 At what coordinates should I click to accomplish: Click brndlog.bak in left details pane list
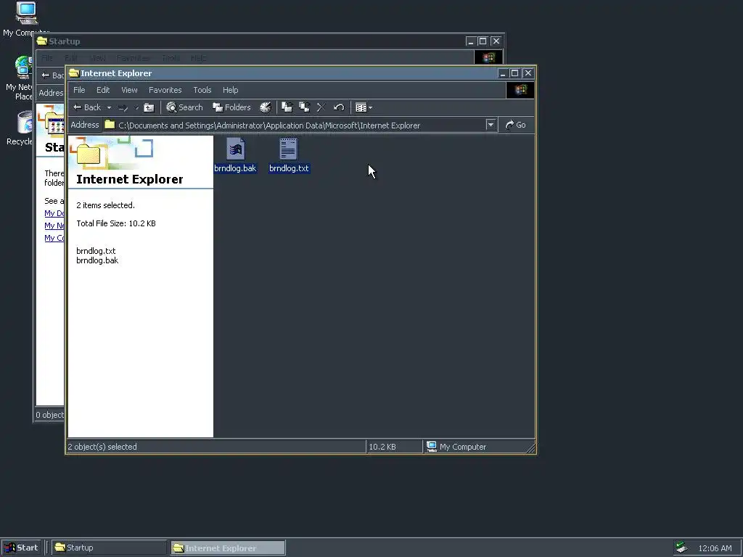[97, 260]
